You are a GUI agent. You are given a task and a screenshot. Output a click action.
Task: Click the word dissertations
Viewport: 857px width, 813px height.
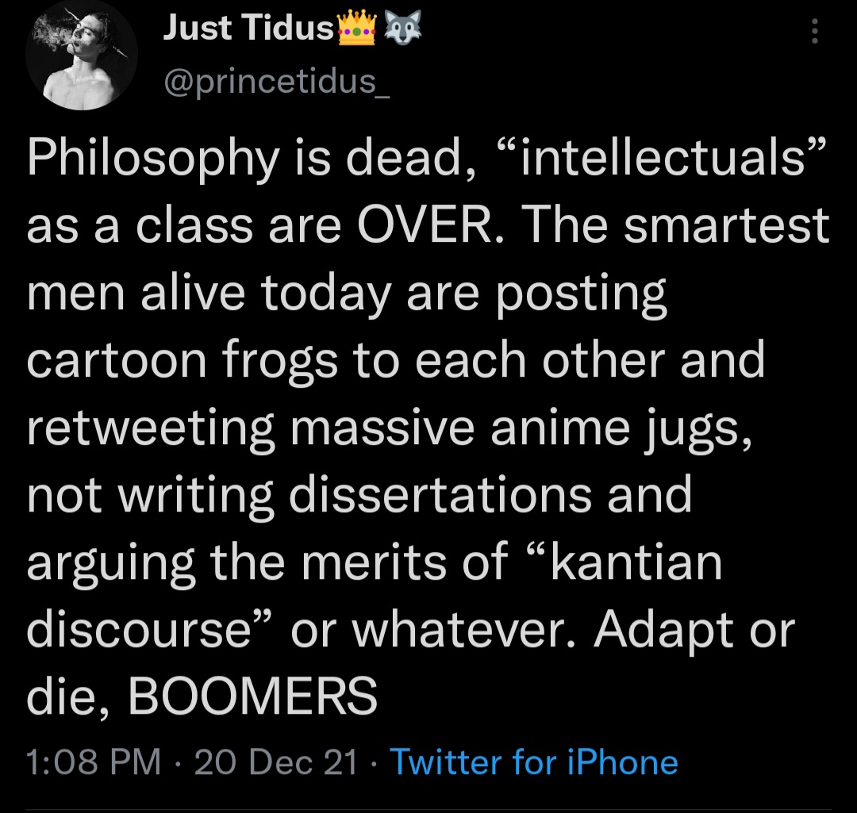point(440,495)
